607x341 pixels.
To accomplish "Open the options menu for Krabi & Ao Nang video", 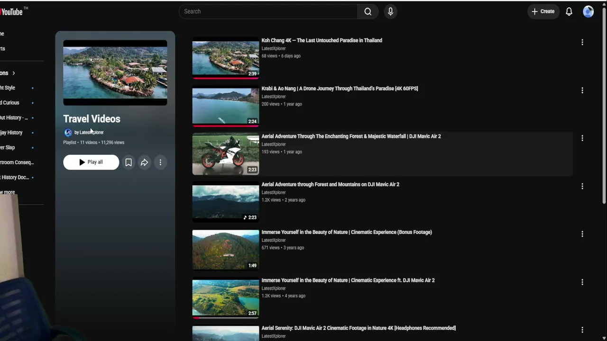I will [582, 90].
